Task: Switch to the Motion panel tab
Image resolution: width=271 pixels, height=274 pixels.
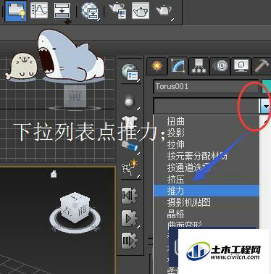Action: click(x=220, y=66)
